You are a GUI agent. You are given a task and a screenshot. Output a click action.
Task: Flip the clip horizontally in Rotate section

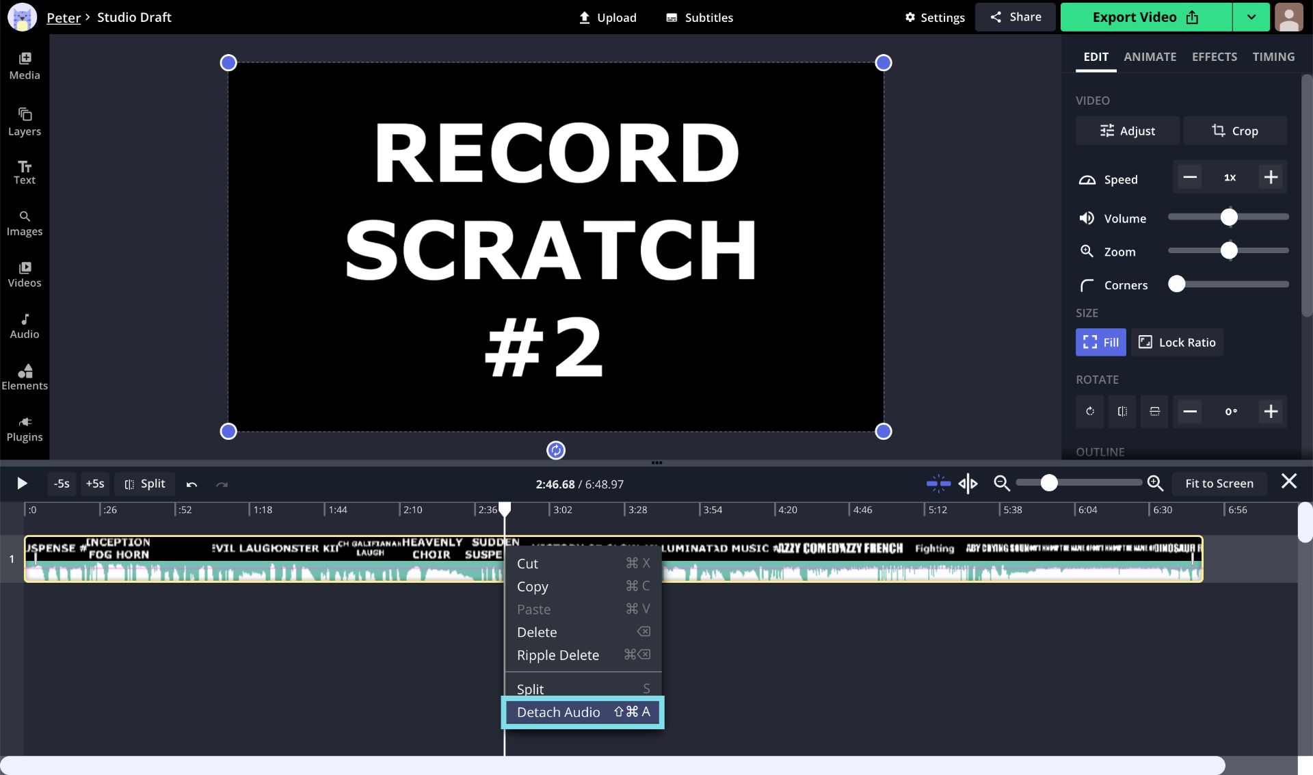pyautogui.click(x=1122, y=412)
